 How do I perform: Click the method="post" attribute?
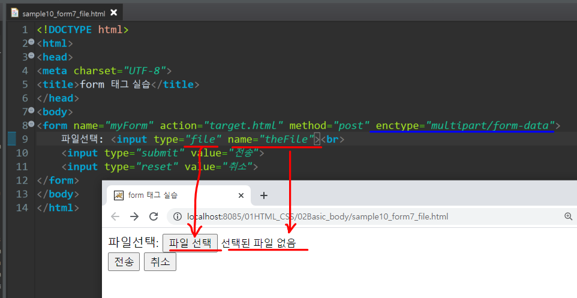point(329,125)
